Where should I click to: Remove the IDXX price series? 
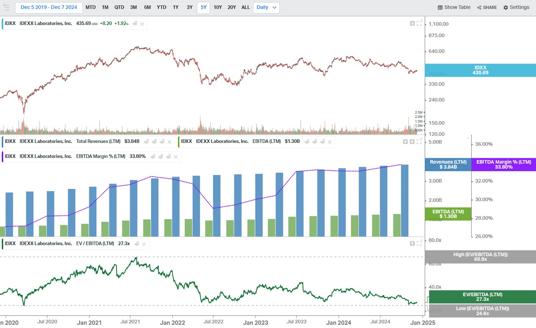pos(142,24)
